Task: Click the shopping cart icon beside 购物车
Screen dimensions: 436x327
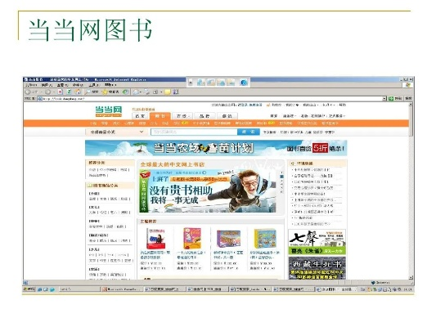Action: (268, 105)
